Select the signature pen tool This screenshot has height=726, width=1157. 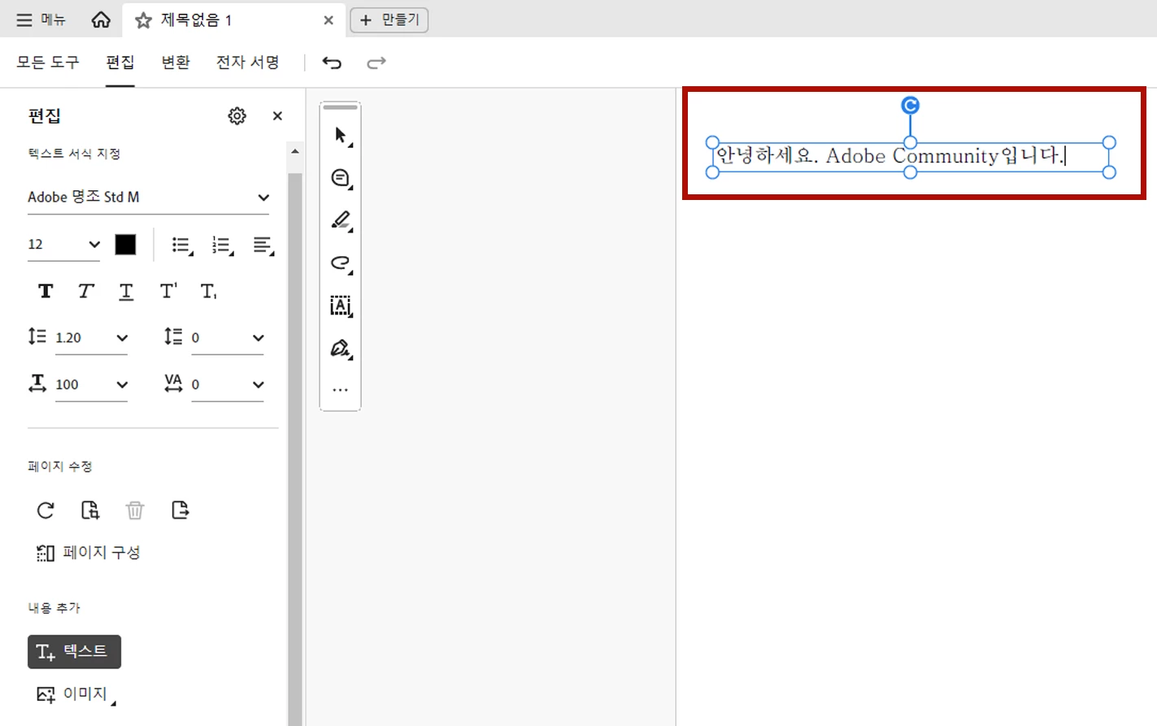coord(341,349)
